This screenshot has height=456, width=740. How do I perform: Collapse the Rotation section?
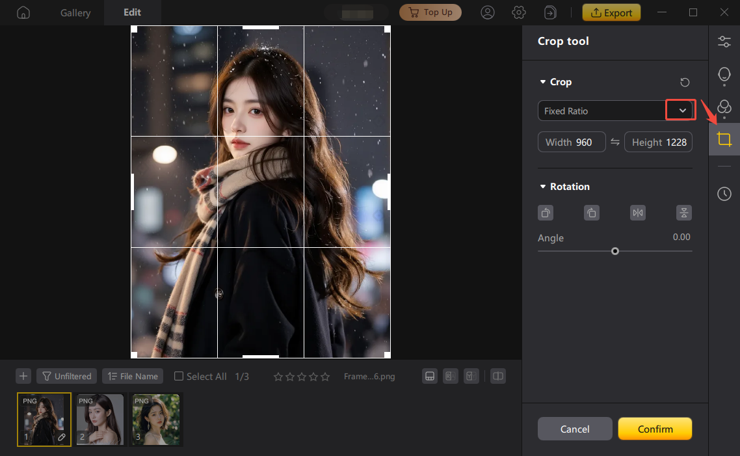544,187
